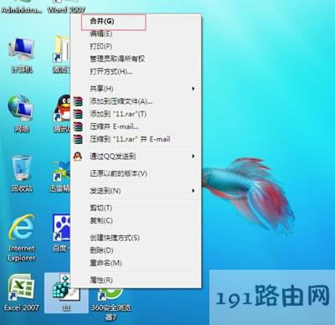
Task: Open 打开方式(H)... menu entry
Action: (x=136, y=72)
